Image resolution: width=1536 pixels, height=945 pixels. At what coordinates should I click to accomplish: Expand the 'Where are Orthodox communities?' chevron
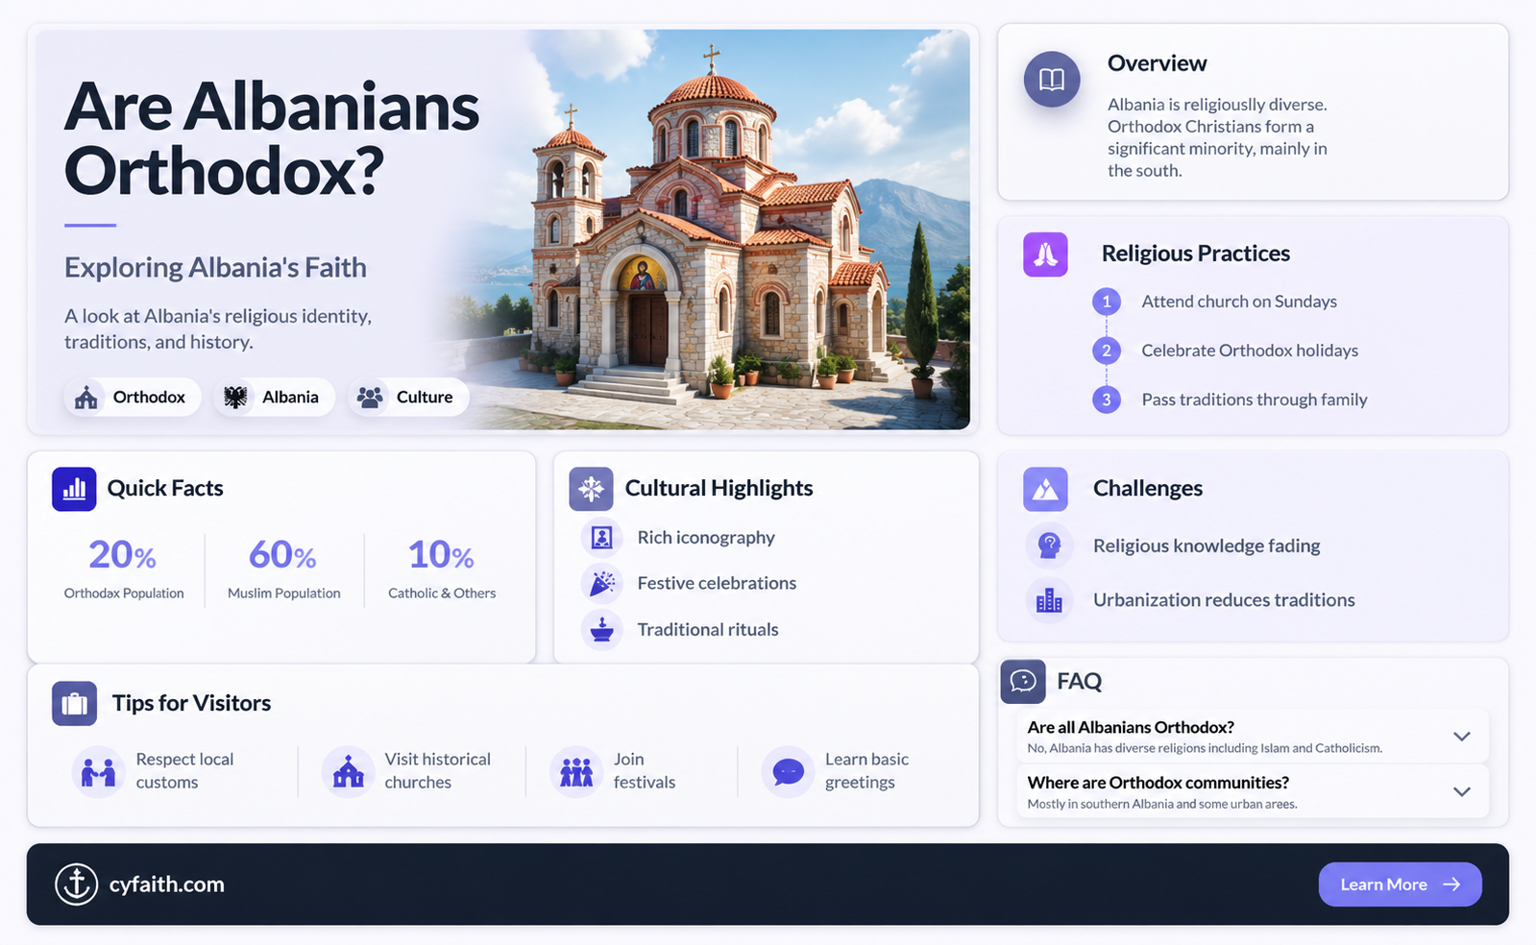coord(1461,792)
